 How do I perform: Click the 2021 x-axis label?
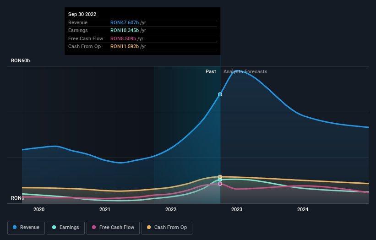point(105,209)
